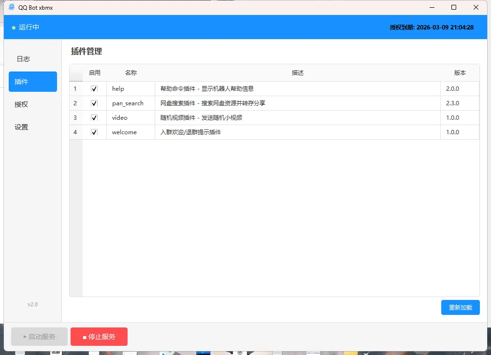Click the v2.0 version label in sidebar

click(x=33, y=304)
